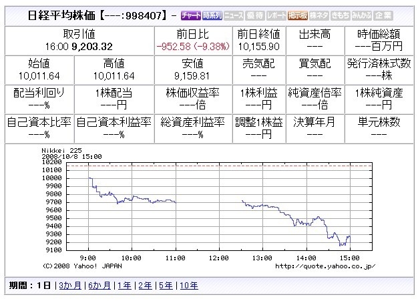This screenshot has width=420, height=301.
Task: Open the きもち button
Action: tap(340, 15)
